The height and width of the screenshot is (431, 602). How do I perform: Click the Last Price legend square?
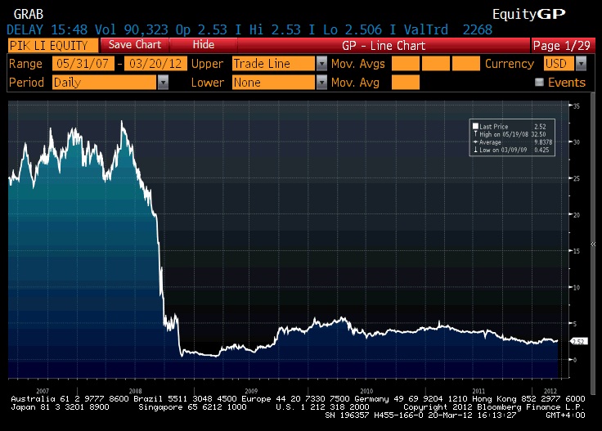point(475,126)
